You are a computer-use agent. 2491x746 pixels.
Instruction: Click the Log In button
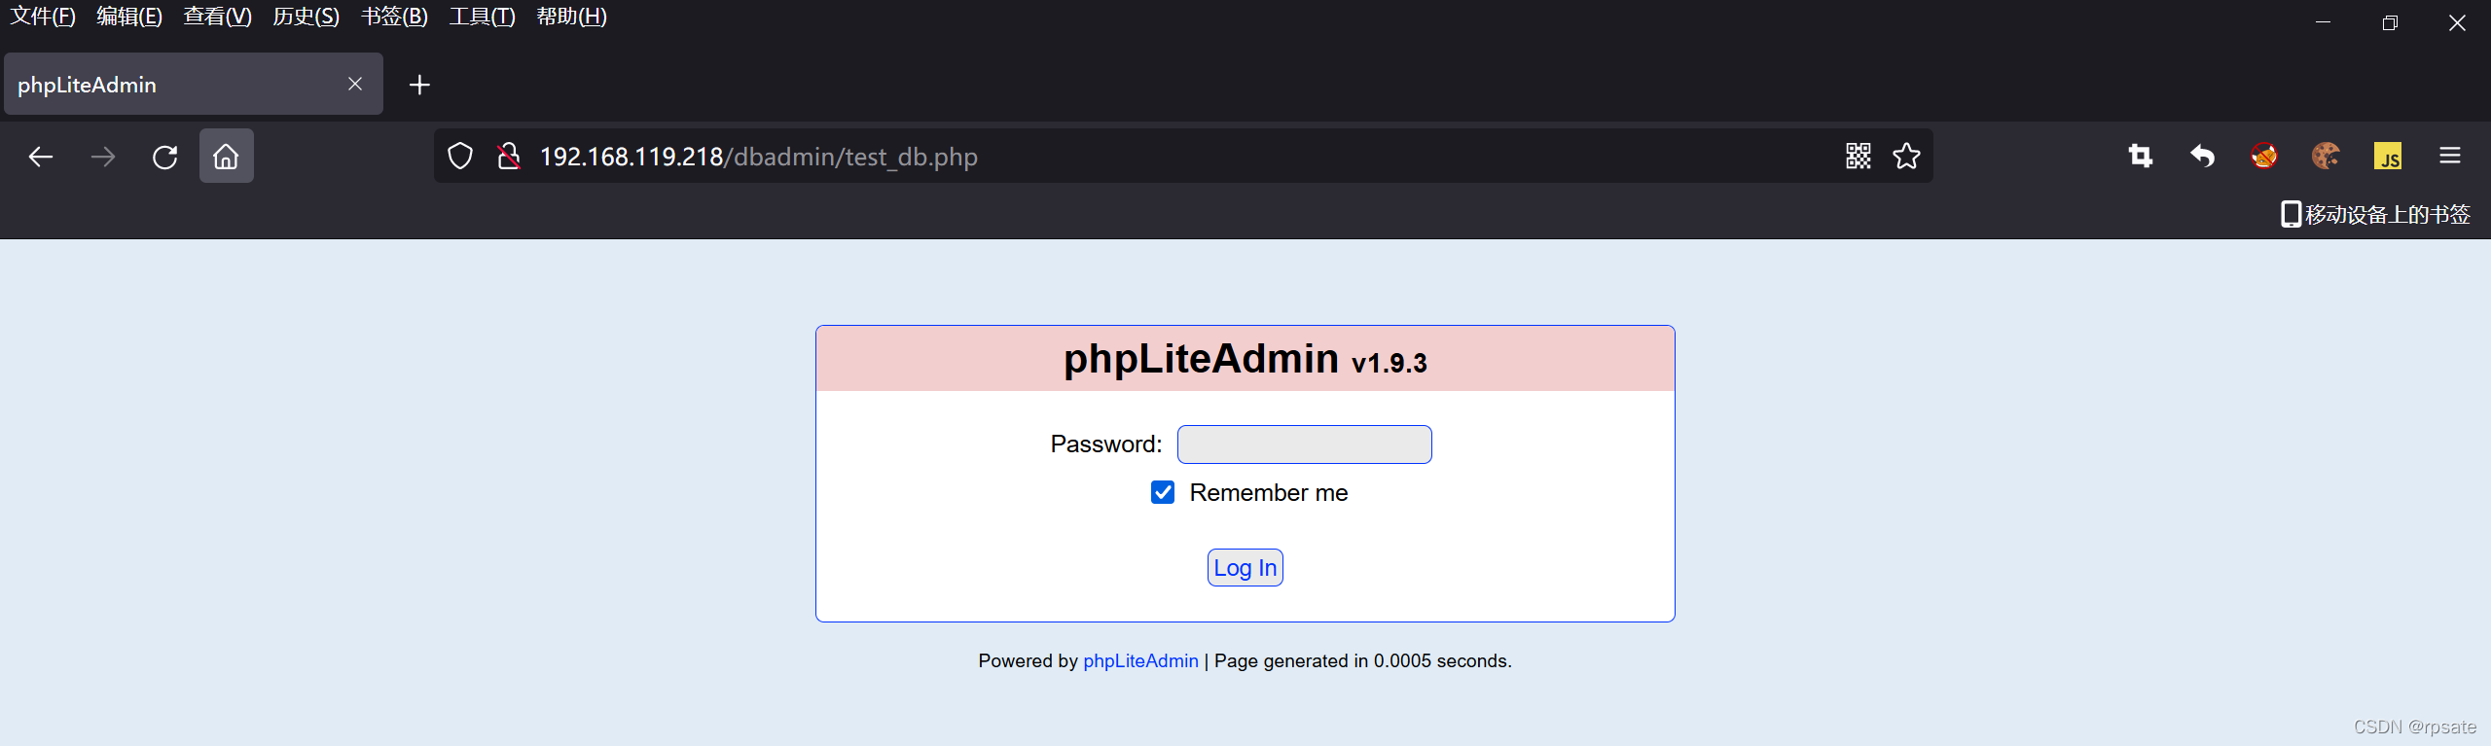point(1245,568)
